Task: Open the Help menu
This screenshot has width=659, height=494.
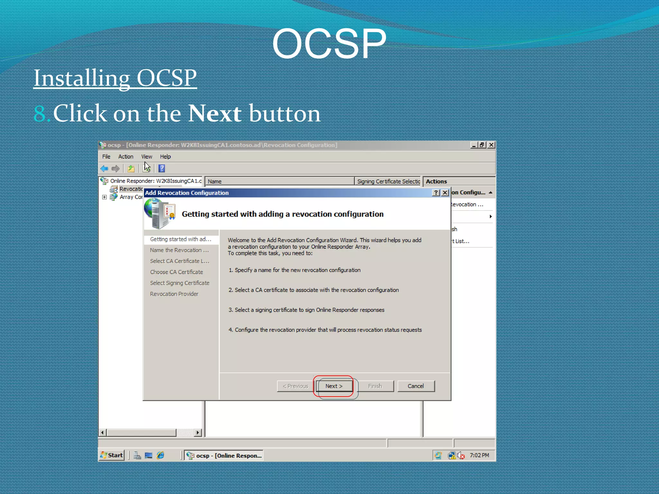Action: point(165,157)
